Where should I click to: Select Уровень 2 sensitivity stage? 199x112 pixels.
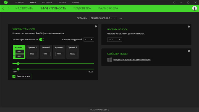pyautogui.click(x=33, y=47)
